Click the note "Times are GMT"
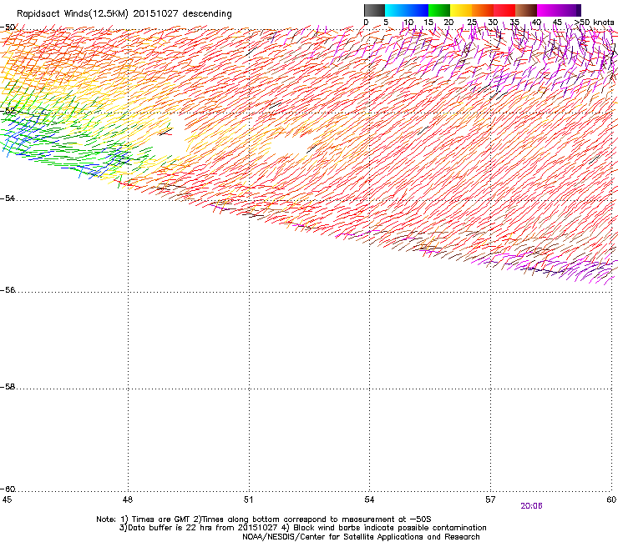This screenshot has width=618, height=542. (161, 519)
